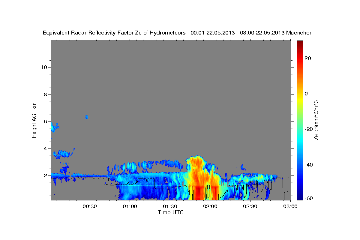Click the small isolated echo near 6 km height

87,117
